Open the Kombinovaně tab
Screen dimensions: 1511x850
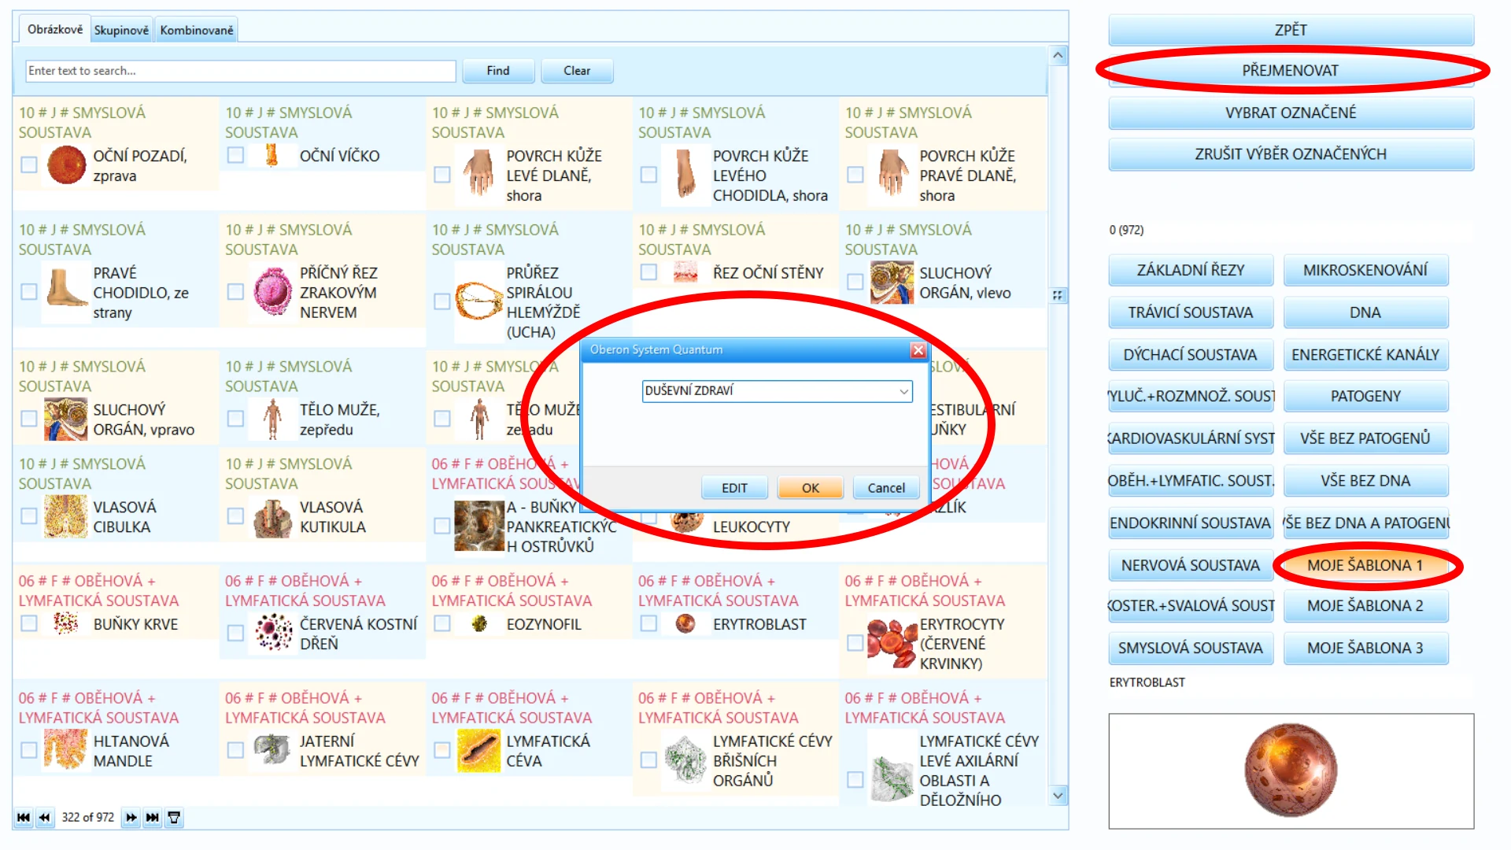tap(197, 30)
